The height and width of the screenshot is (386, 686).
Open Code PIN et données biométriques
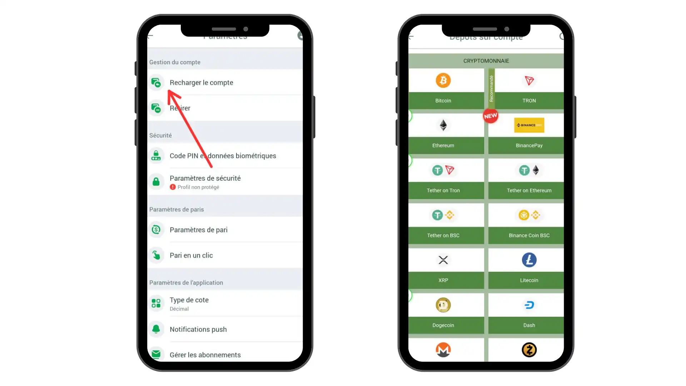tap(223, 155)
